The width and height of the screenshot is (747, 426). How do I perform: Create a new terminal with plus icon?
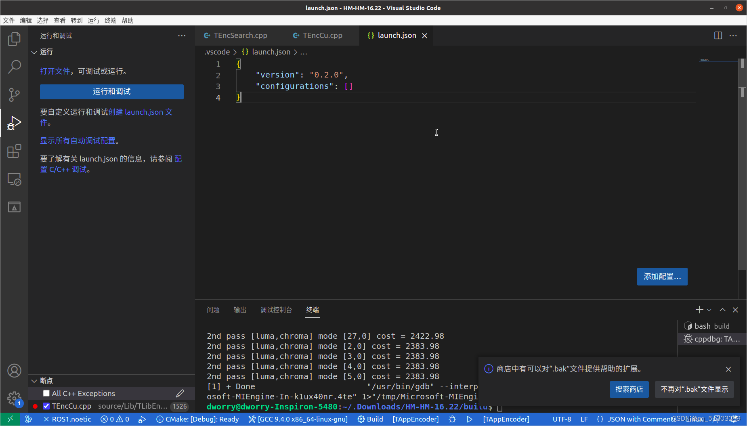[699, 310]
